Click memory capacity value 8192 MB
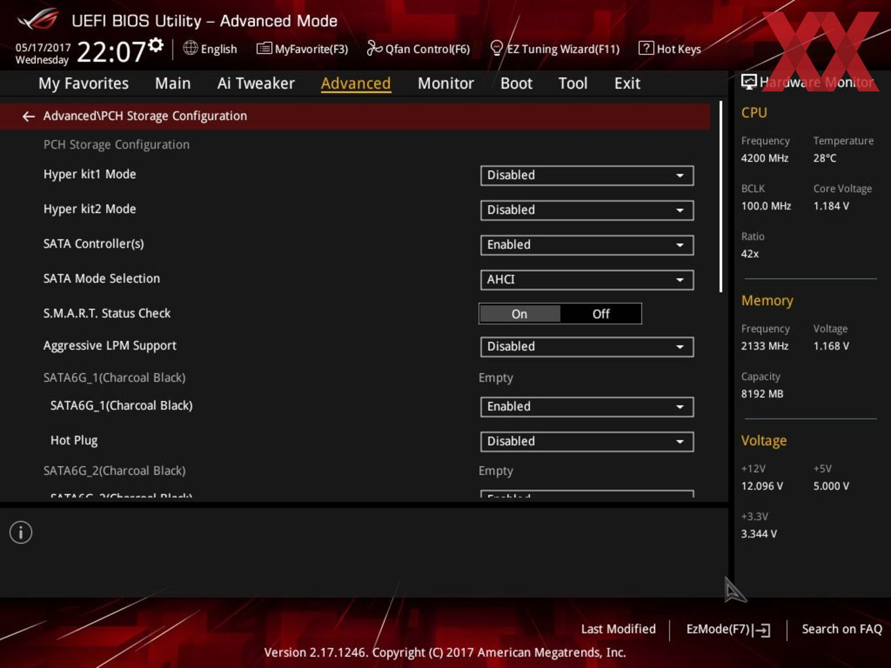Image resolution: width=891 pixels, height=668 pixels. [x=762, y=394]
